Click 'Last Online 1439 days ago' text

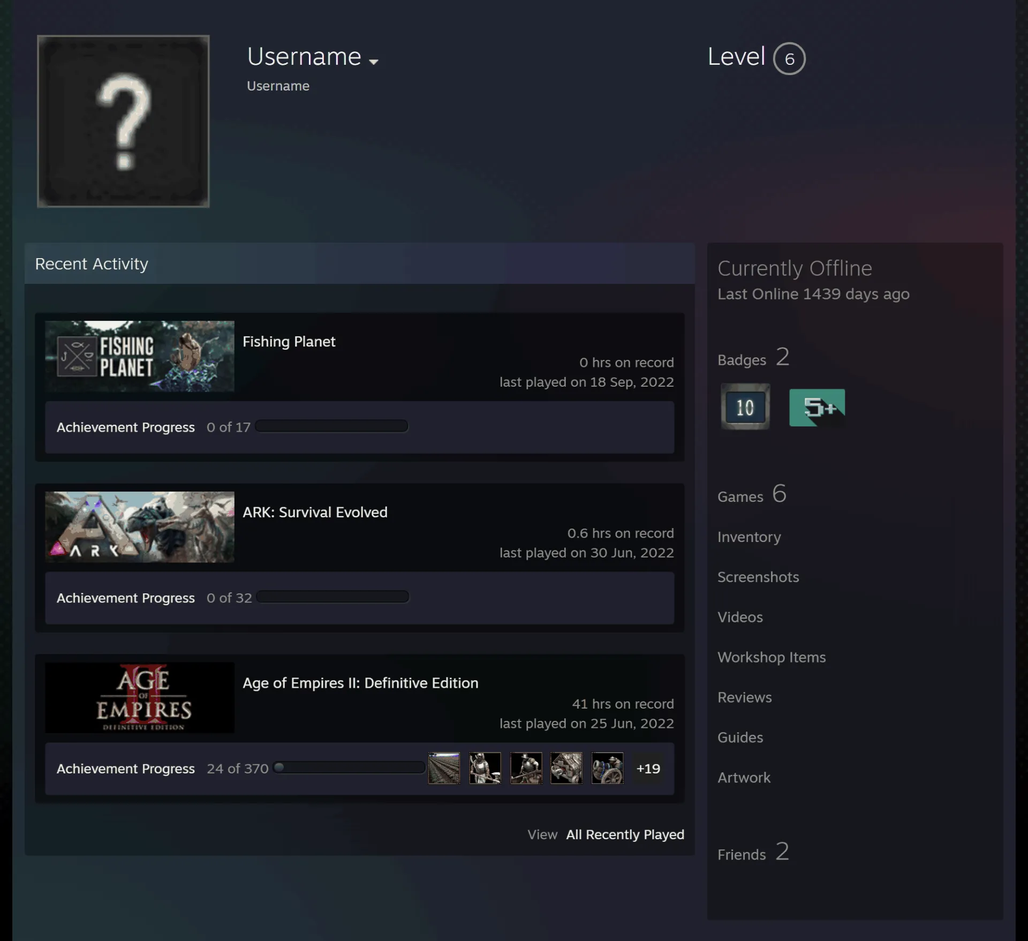[x=813, y=295]
